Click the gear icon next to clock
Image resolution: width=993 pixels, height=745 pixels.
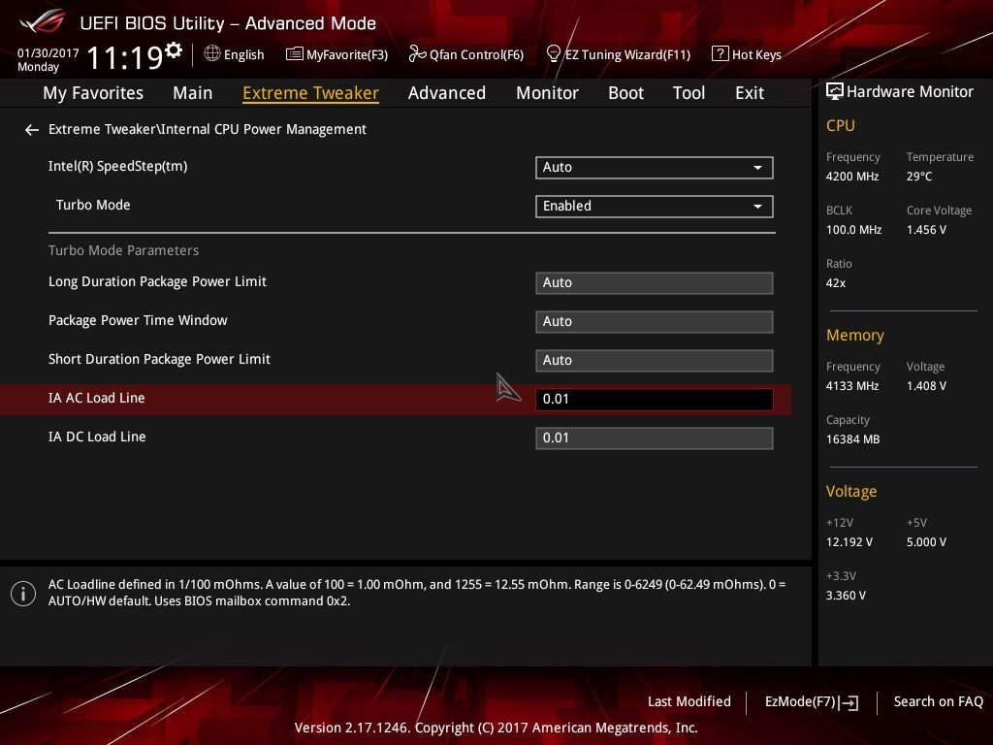point(174,49)
